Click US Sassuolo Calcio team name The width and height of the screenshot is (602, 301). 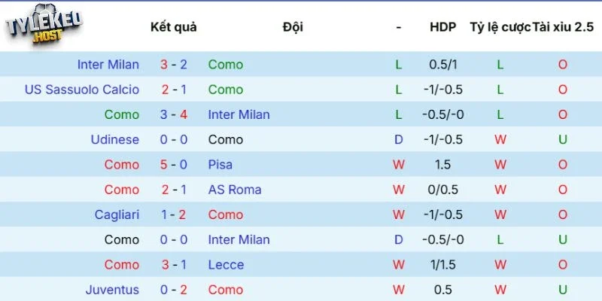(x=81, y=90)
